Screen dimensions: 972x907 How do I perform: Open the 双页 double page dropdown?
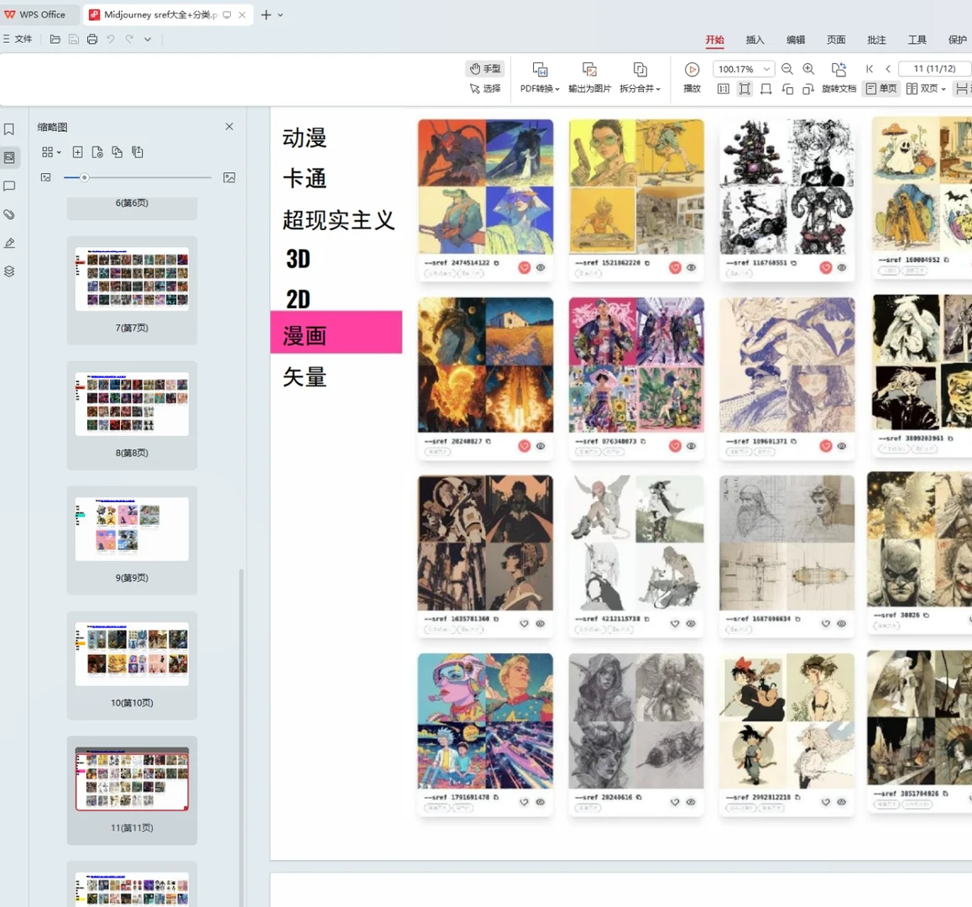coord(926,89)
